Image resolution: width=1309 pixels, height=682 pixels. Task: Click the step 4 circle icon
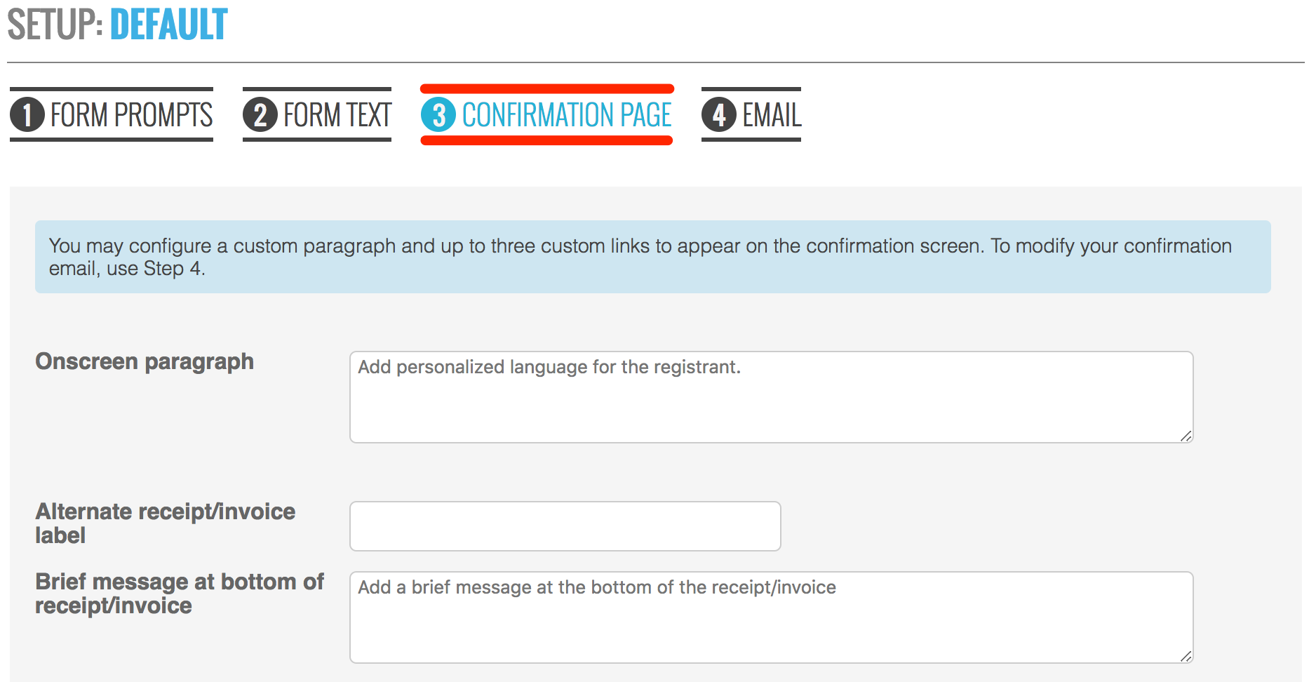pyautogui.click(x=719, y=115)
